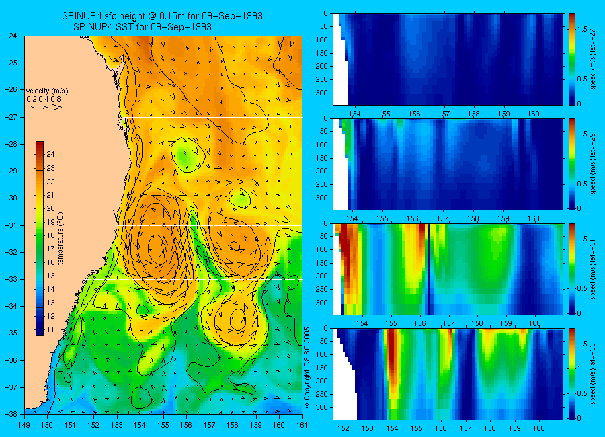Click the lat=-29 speed section plot
This screenshot has width=605, height=437.
click(448, 164)
